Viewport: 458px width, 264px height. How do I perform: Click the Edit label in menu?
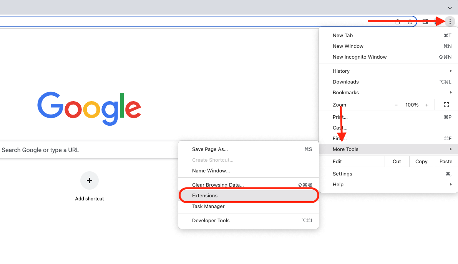pyautogui.click(x=337, y=161)
